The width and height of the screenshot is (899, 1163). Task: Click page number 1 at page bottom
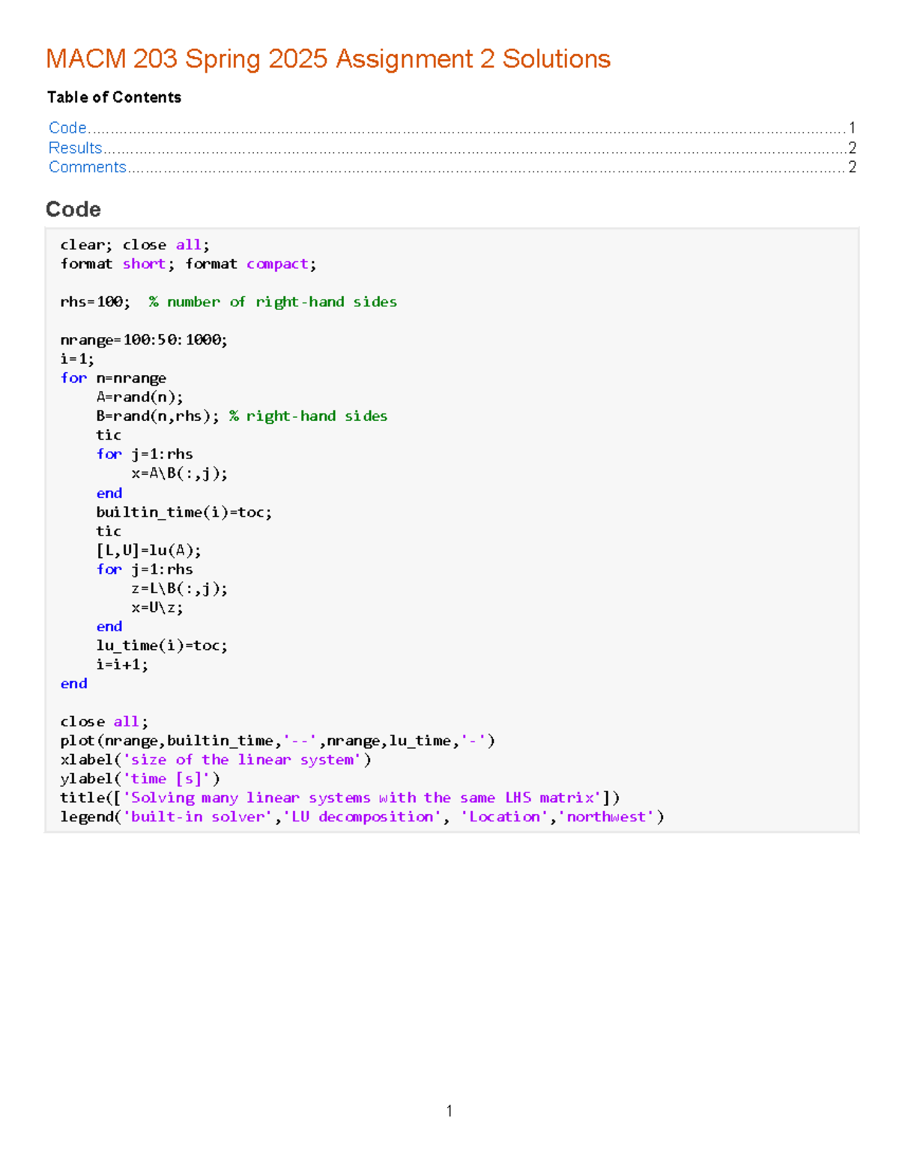[449, 1111]
